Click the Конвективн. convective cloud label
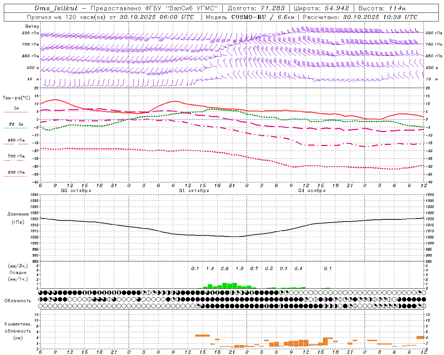Screen dimensions: 444x355 [x=18, y=324]
